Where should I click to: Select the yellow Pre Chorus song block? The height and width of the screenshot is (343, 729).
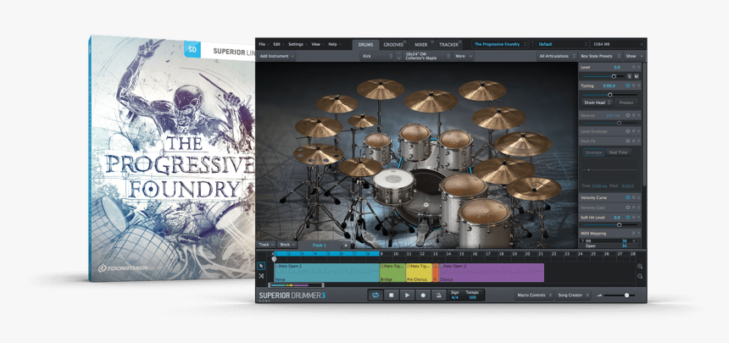pos(420,273)
